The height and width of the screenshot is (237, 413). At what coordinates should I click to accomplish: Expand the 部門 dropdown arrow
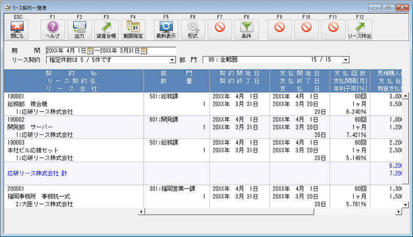[x=346, y=60]
